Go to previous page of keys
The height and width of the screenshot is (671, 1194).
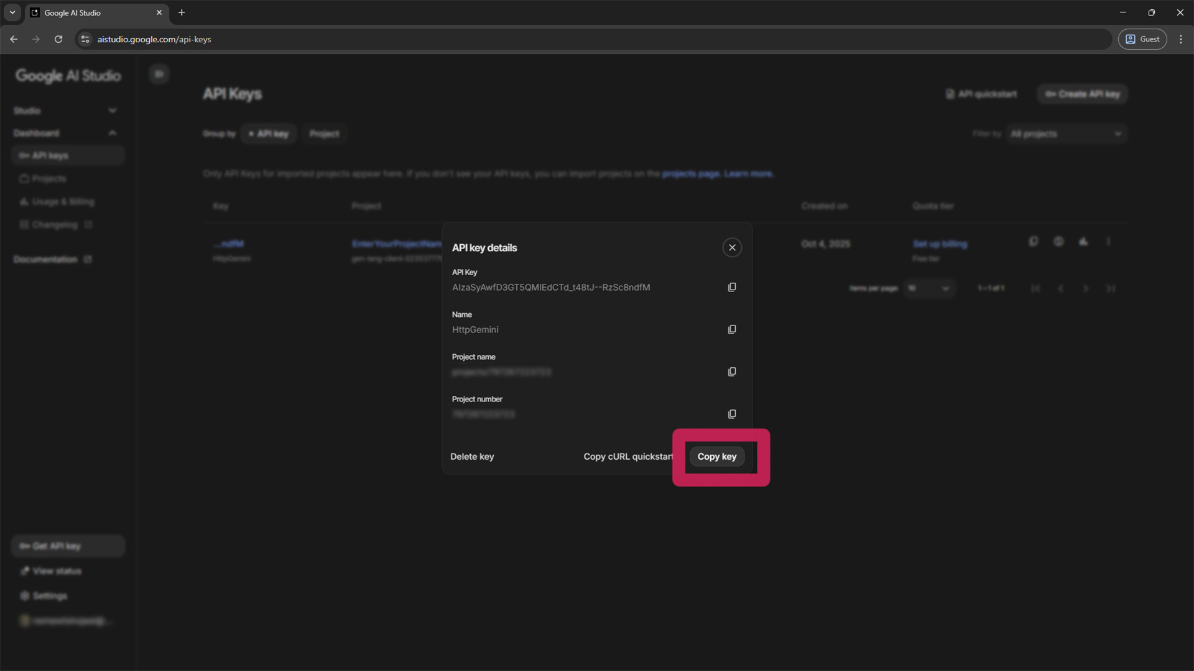coord(1060,288)
